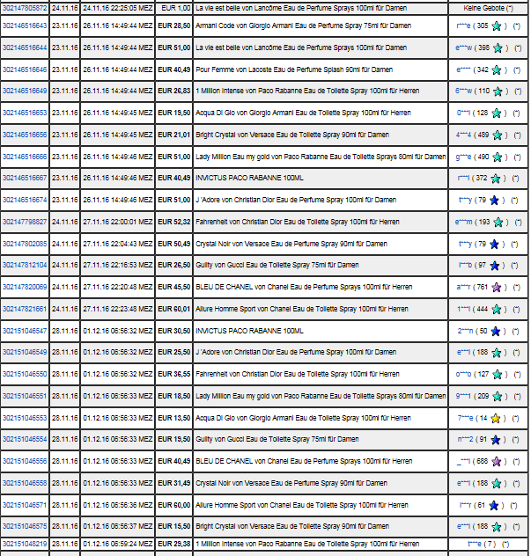
Task: Click end time '27.11.16 22:00:01 MEZ'
Action: click(x=118, y=222)
